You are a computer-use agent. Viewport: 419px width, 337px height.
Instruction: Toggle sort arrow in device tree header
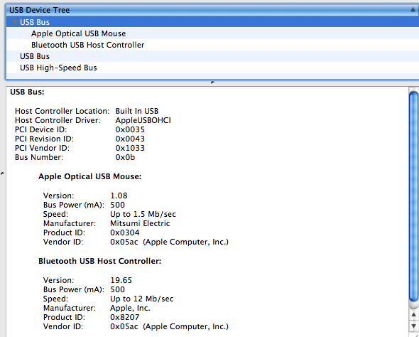[413, 10]
